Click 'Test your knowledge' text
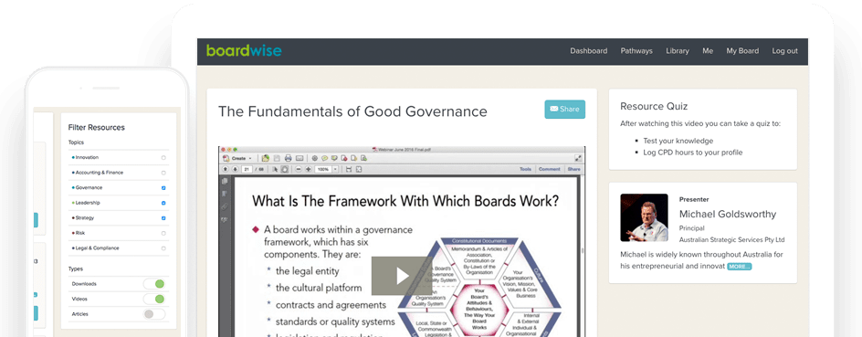This screenshot has height=337, width=862. click(x=678, y=141)
